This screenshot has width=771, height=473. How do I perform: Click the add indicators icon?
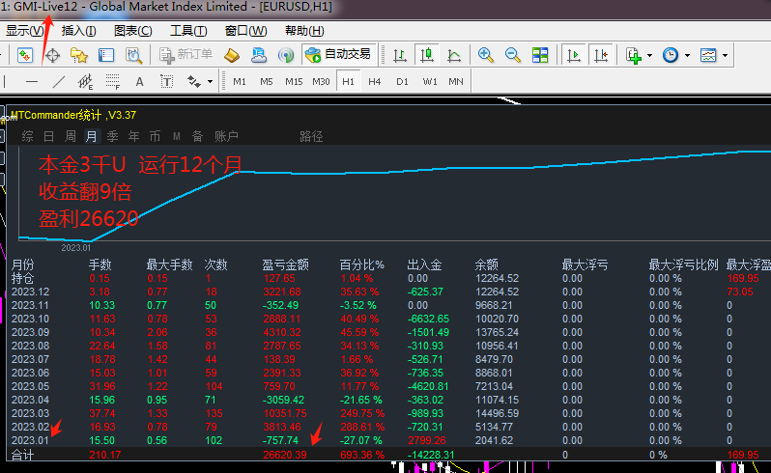634,55
